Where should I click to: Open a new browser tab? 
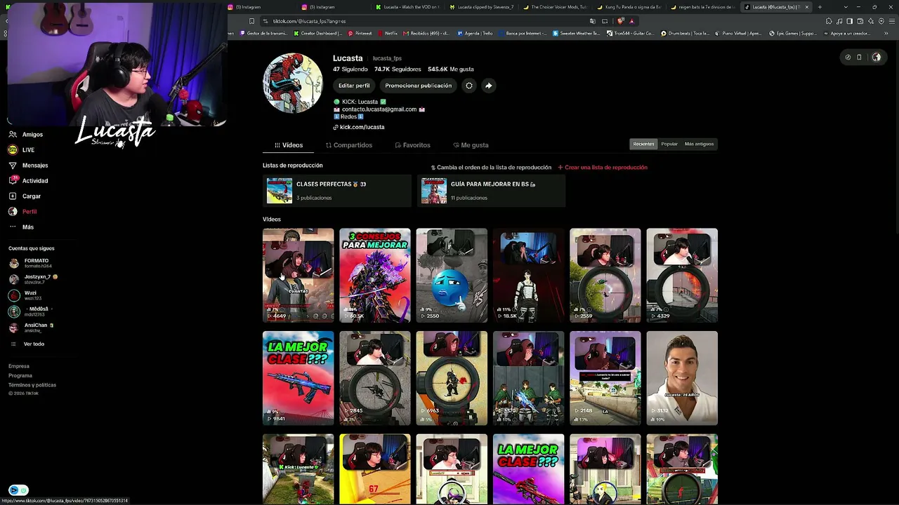pos(820,7)
